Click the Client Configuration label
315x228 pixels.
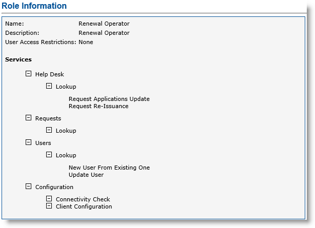coord(84,206)
